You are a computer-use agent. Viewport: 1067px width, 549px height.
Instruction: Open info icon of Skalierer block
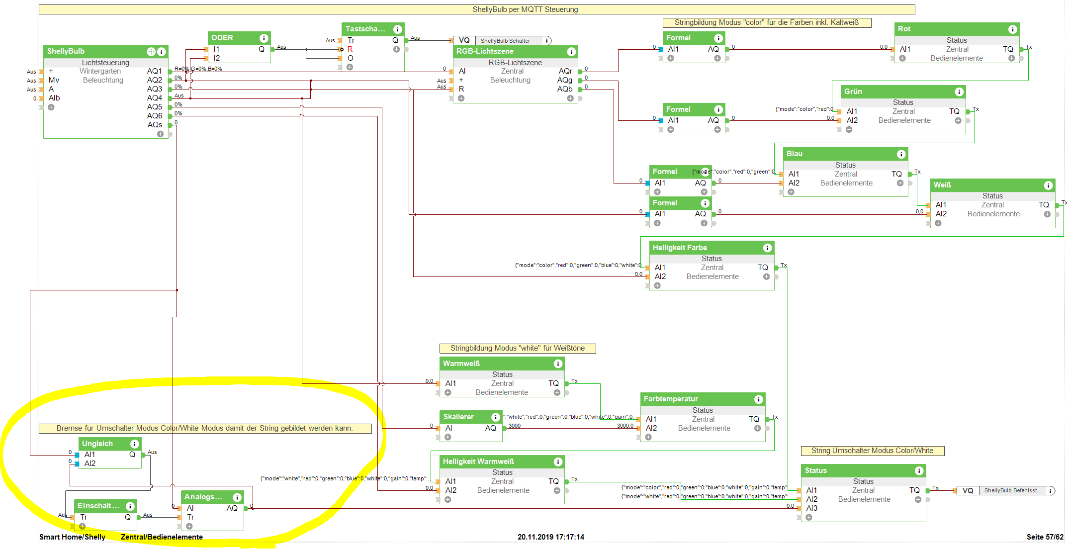[x=496, y=417]
